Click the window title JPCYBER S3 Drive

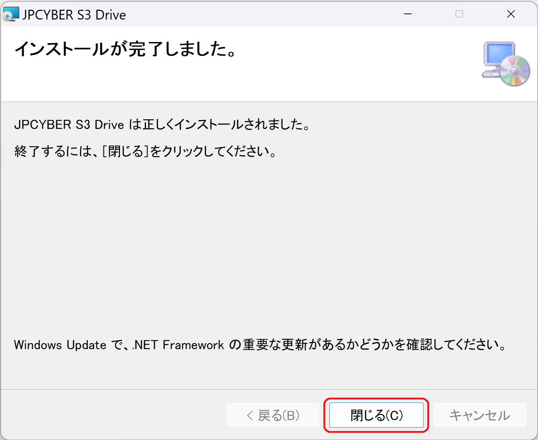(x=74, y=15)
